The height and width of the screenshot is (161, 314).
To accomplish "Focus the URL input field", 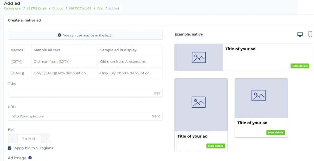I will [x=85, y=116].
